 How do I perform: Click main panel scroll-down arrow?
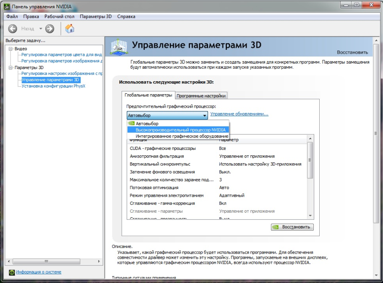(x=376, y=275)
